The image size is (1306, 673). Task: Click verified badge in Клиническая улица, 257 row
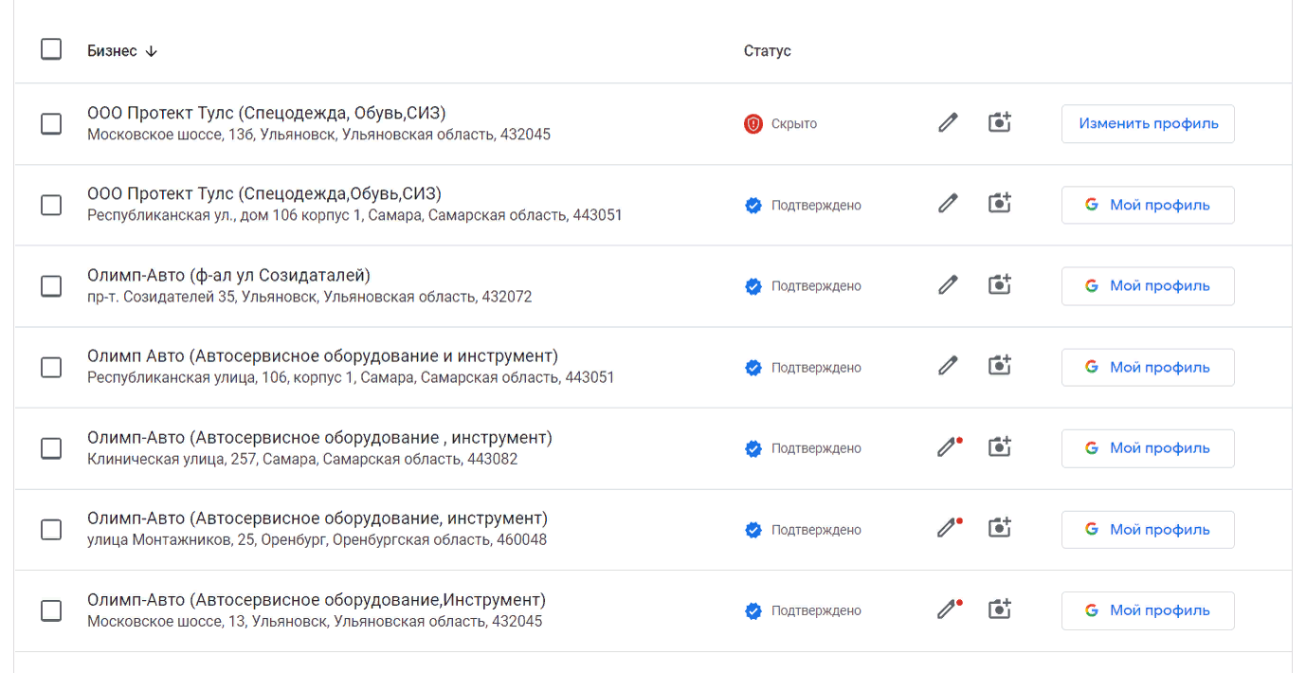pos(753,448)
